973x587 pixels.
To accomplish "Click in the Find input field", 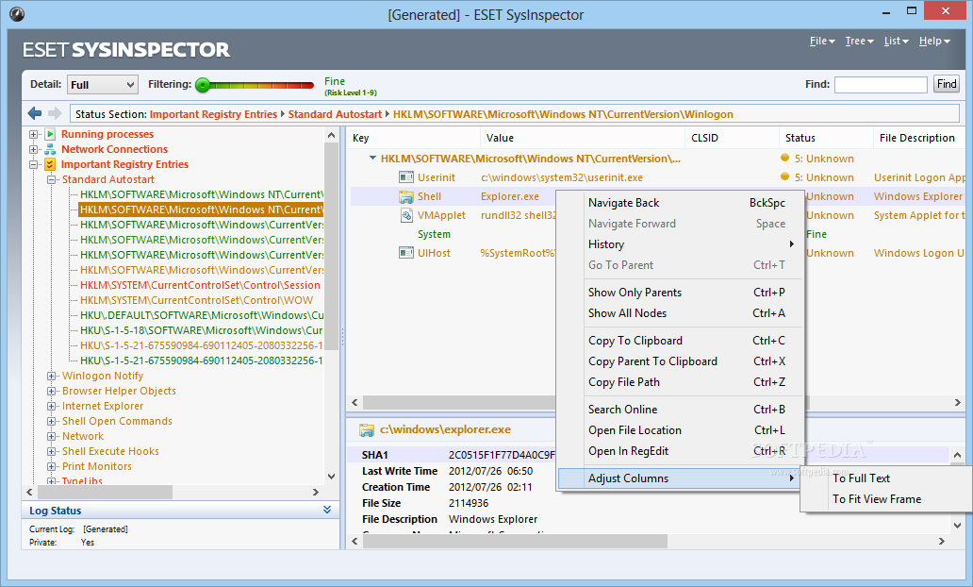I will click(x=881, y=85).
